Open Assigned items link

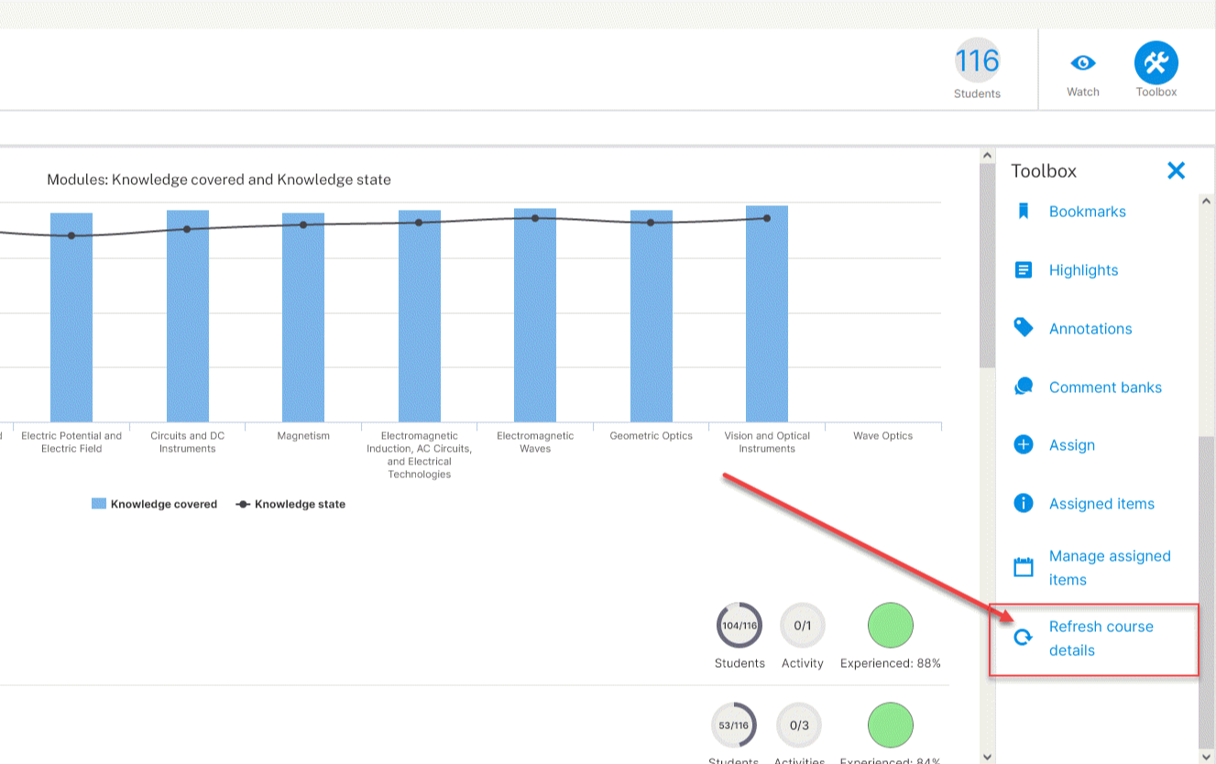[1101, 504]
